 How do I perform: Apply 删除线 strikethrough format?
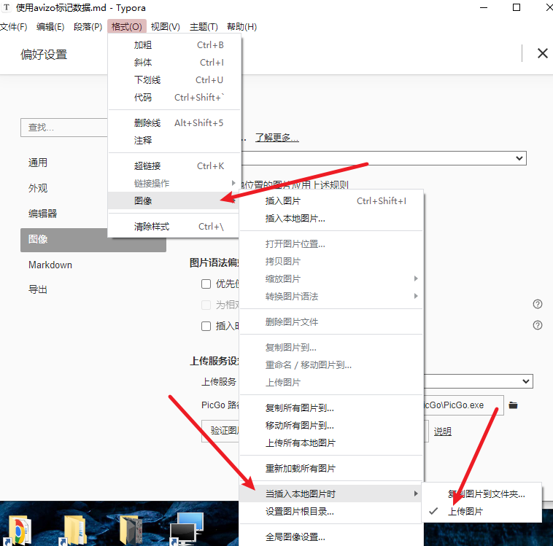[x=174, y=123]
